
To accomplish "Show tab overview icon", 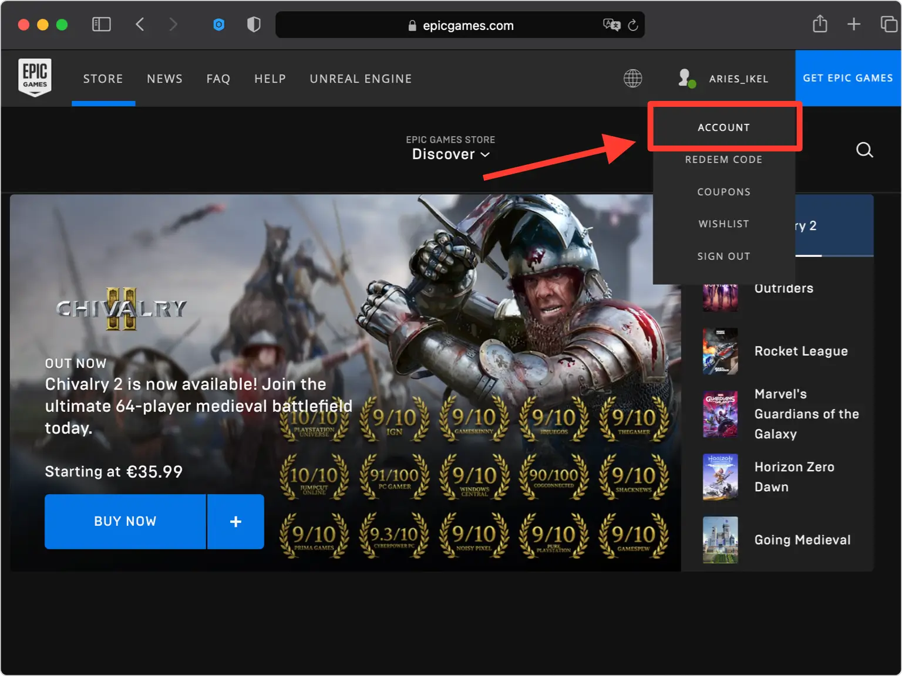I will click(x=888, y=24).
